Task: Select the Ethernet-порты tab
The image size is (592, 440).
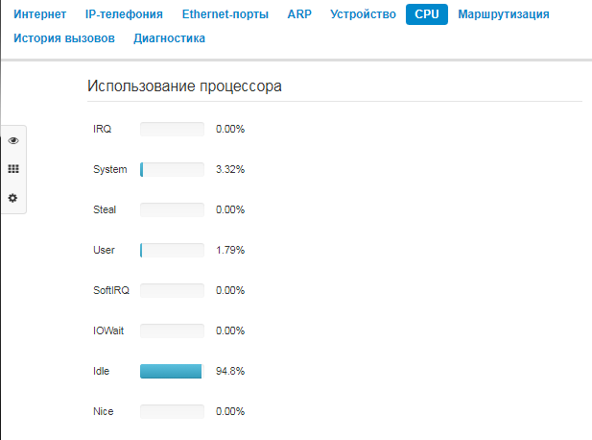Action: pos(225,14)
